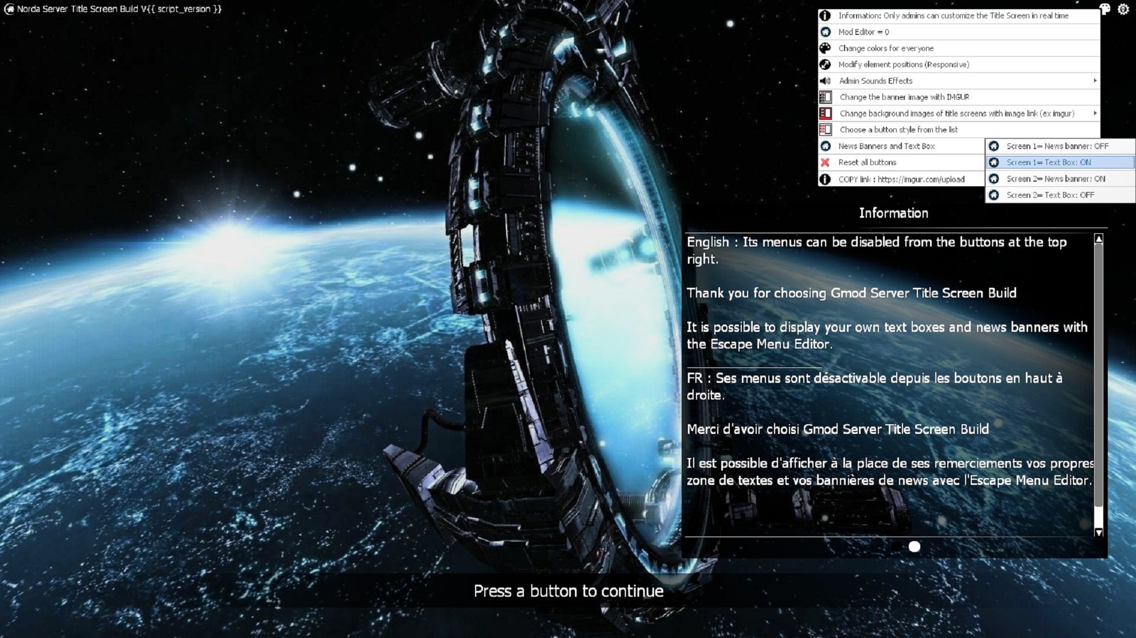The width and height of the screenshot is (1136, 638).
Task: Click the banner layout icon beside IMGUR option
Action: 825,97
